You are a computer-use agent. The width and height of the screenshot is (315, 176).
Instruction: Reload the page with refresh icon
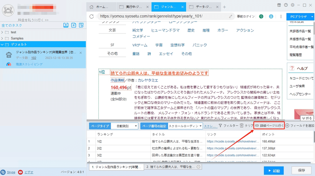pos(92,16)
